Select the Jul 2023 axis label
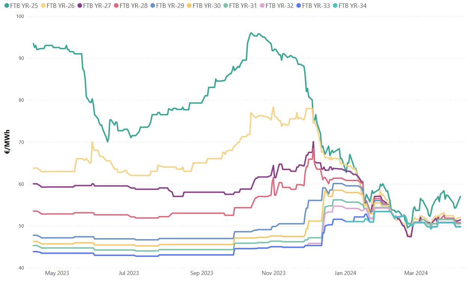The image size is (470, 290). pyautogui.click(x=129, y=273)
